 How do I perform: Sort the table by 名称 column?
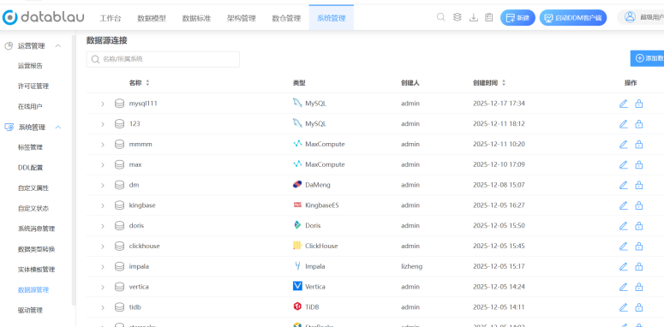147,83
